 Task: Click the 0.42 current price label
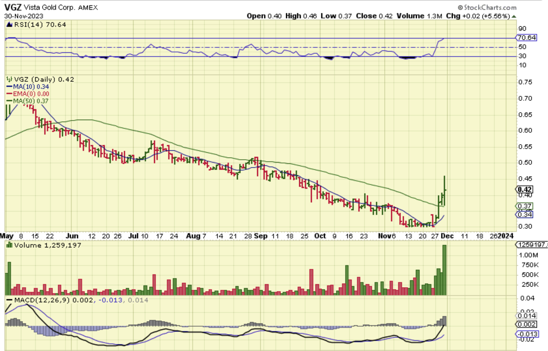(x=525, y=189)
